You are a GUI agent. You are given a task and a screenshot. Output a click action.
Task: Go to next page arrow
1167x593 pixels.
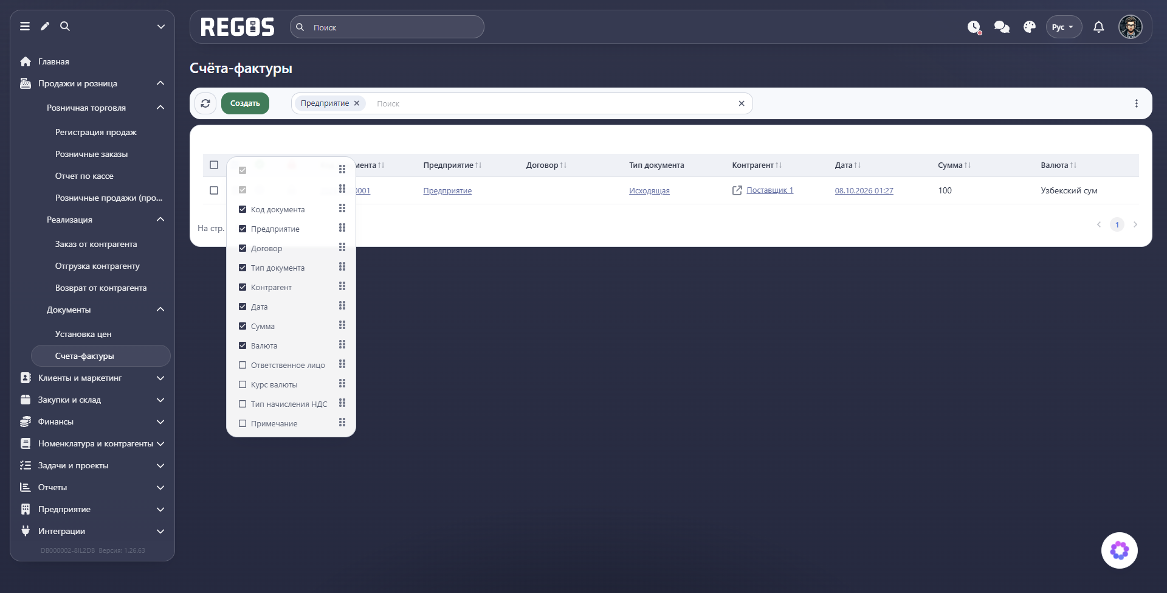pyautogui.click(x=1135, y=224)
